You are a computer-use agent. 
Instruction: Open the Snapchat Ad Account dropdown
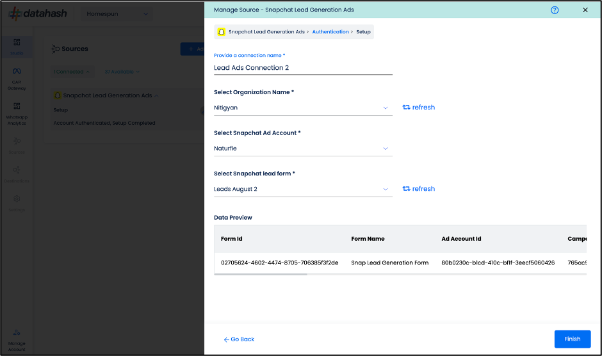point(303,149)
